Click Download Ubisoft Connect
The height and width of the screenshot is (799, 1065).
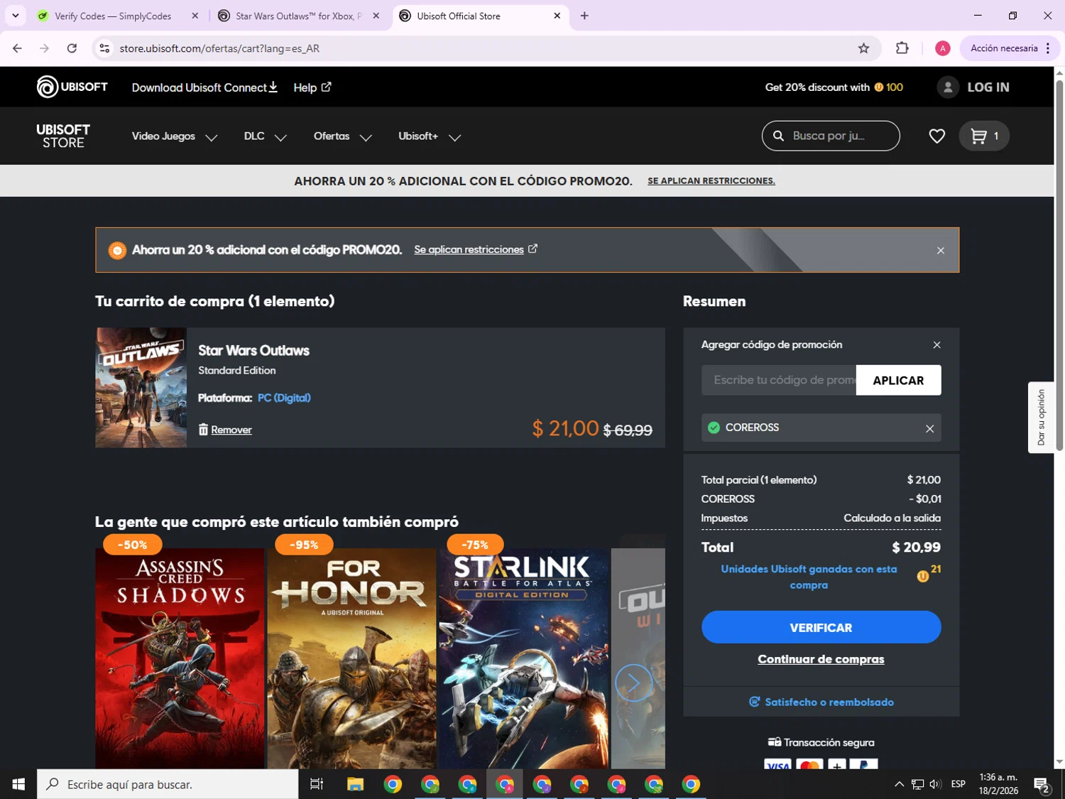pos(204,87)
